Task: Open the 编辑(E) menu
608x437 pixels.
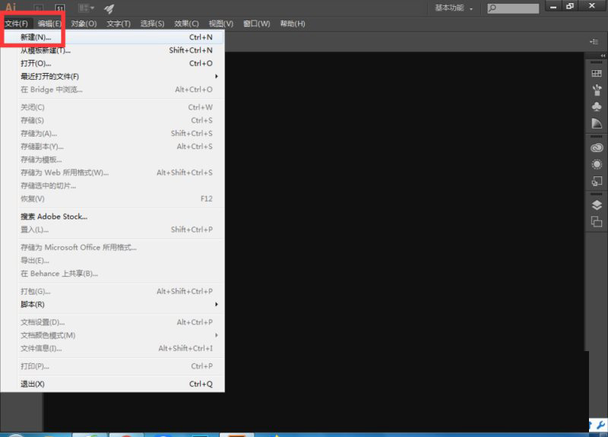Action: 49,24
